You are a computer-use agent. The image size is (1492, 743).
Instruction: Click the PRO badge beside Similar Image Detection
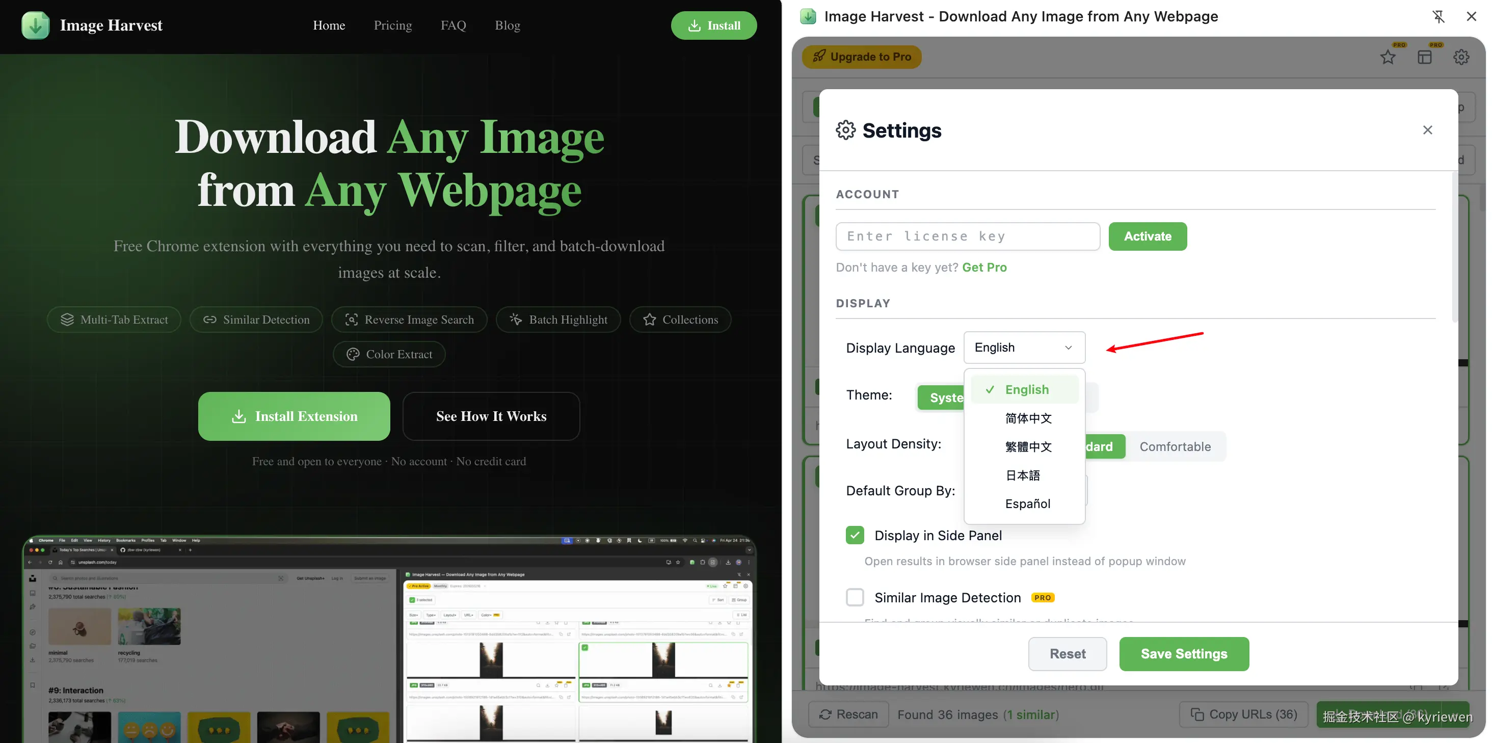click(x=1043, y=598)
